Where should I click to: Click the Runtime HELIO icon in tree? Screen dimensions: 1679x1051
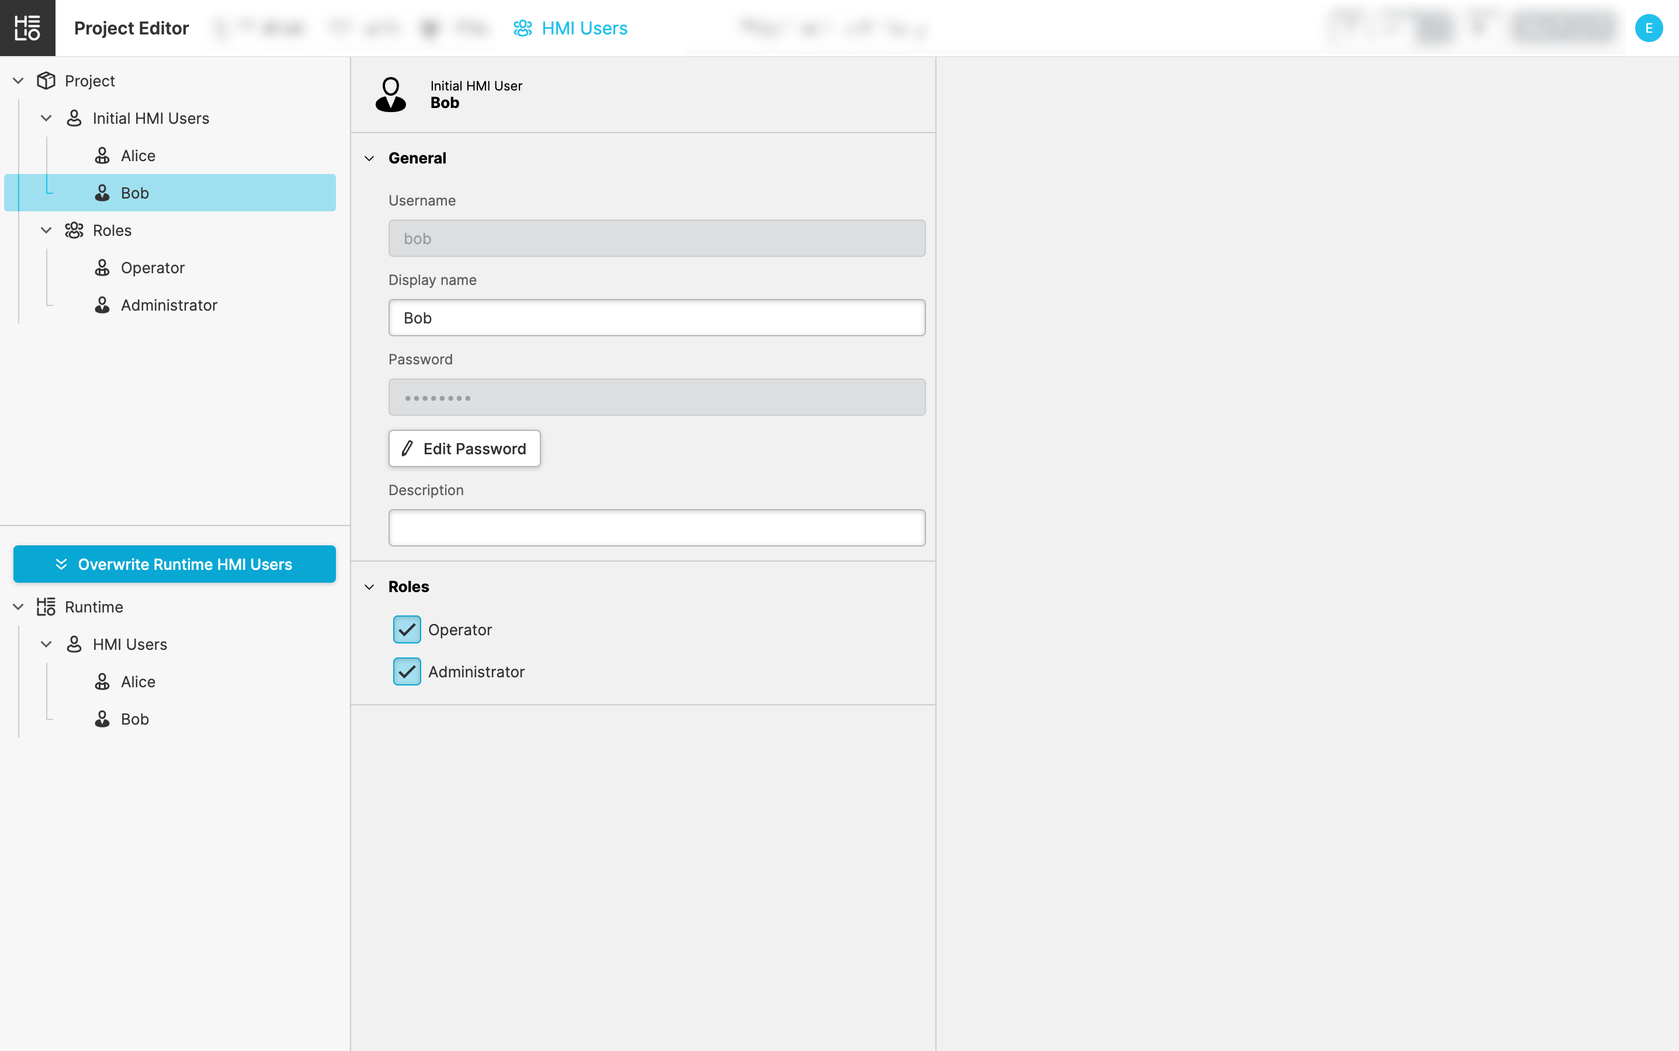[x=46, y=607]
